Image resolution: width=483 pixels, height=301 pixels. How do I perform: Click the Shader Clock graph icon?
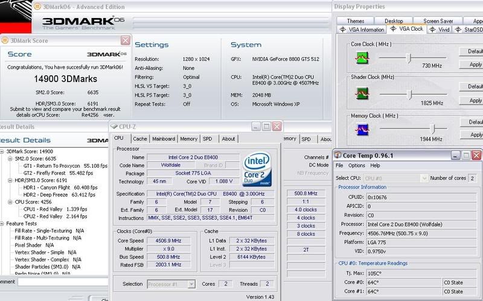coord(362,92)
